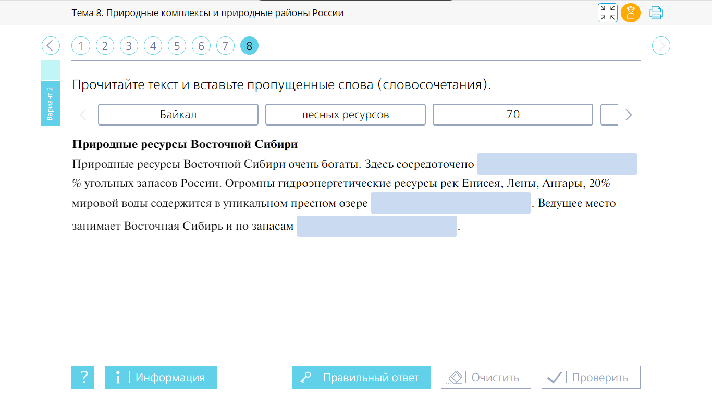Image resolution: width=712 pixels, height=400 pixels.
Task: Select the blank before % угольных запасов
Action: 557,164
